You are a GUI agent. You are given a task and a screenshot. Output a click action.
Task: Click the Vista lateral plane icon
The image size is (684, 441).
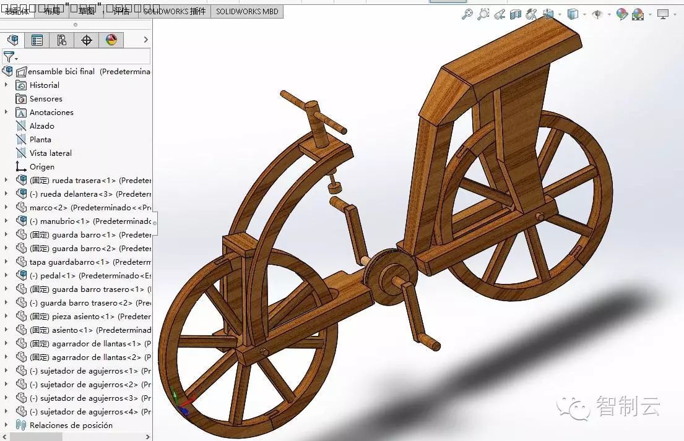point(21,153)
